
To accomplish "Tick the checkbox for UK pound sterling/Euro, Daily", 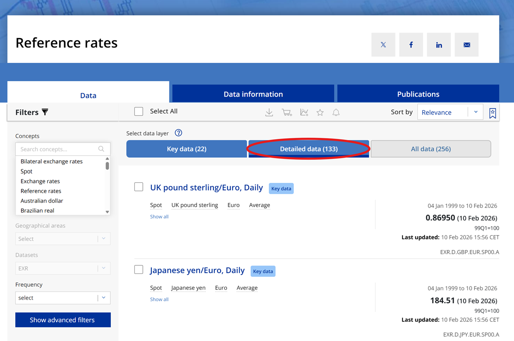I will point(139,187).
